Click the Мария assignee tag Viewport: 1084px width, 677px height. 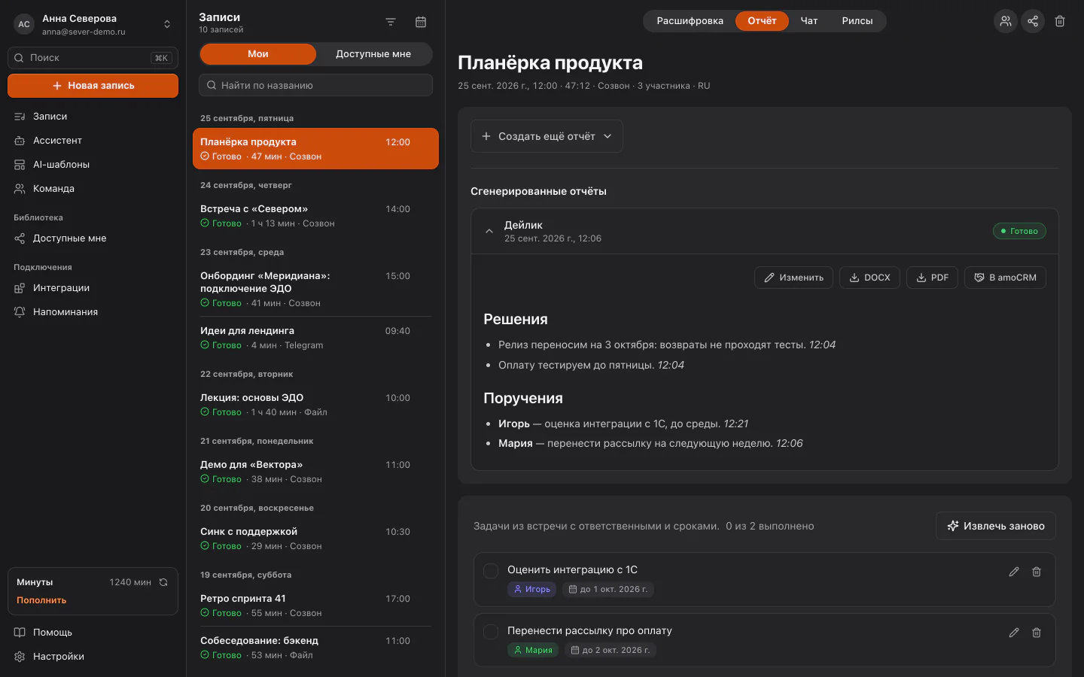(x=533, y=651)
